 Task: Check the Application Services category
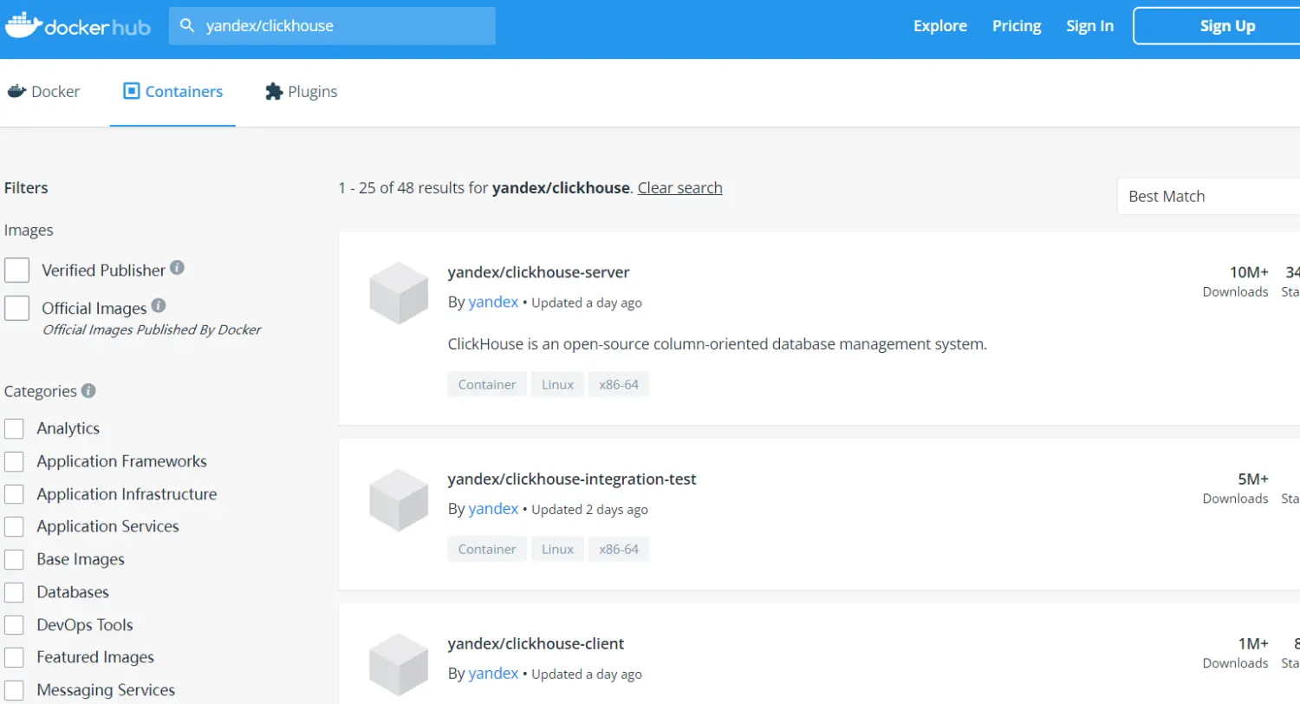(14, 526)
